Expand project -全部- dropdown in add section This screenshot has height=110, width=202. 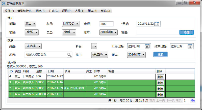click(x=32, y=32)
